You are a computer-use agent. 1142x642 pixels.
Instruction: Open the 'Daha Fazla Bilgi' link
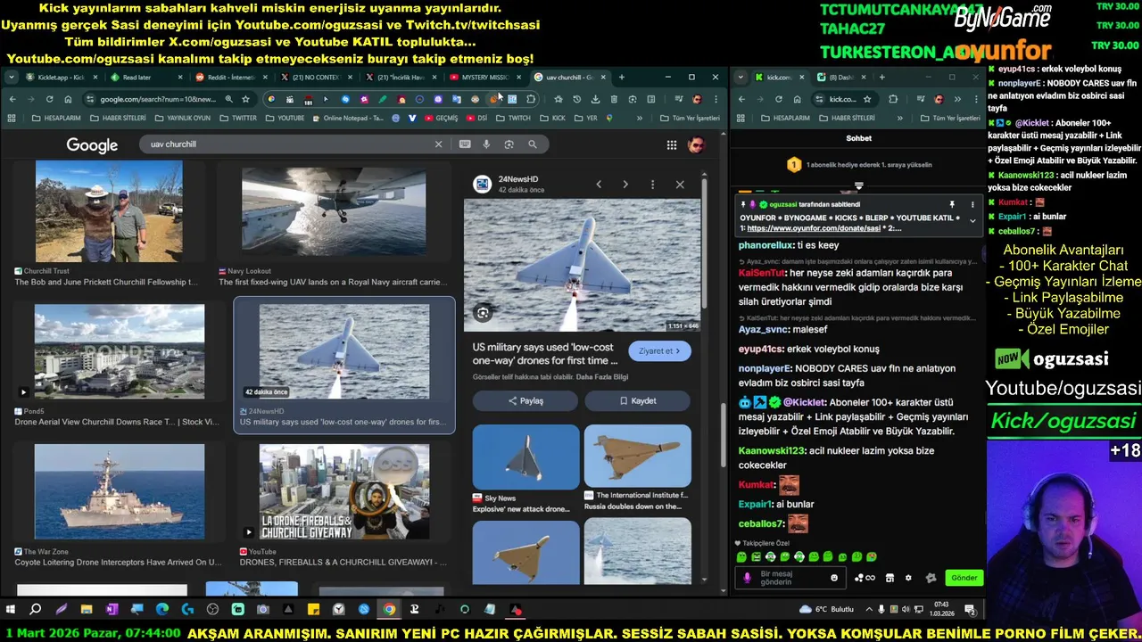click(x=602, y=377)
